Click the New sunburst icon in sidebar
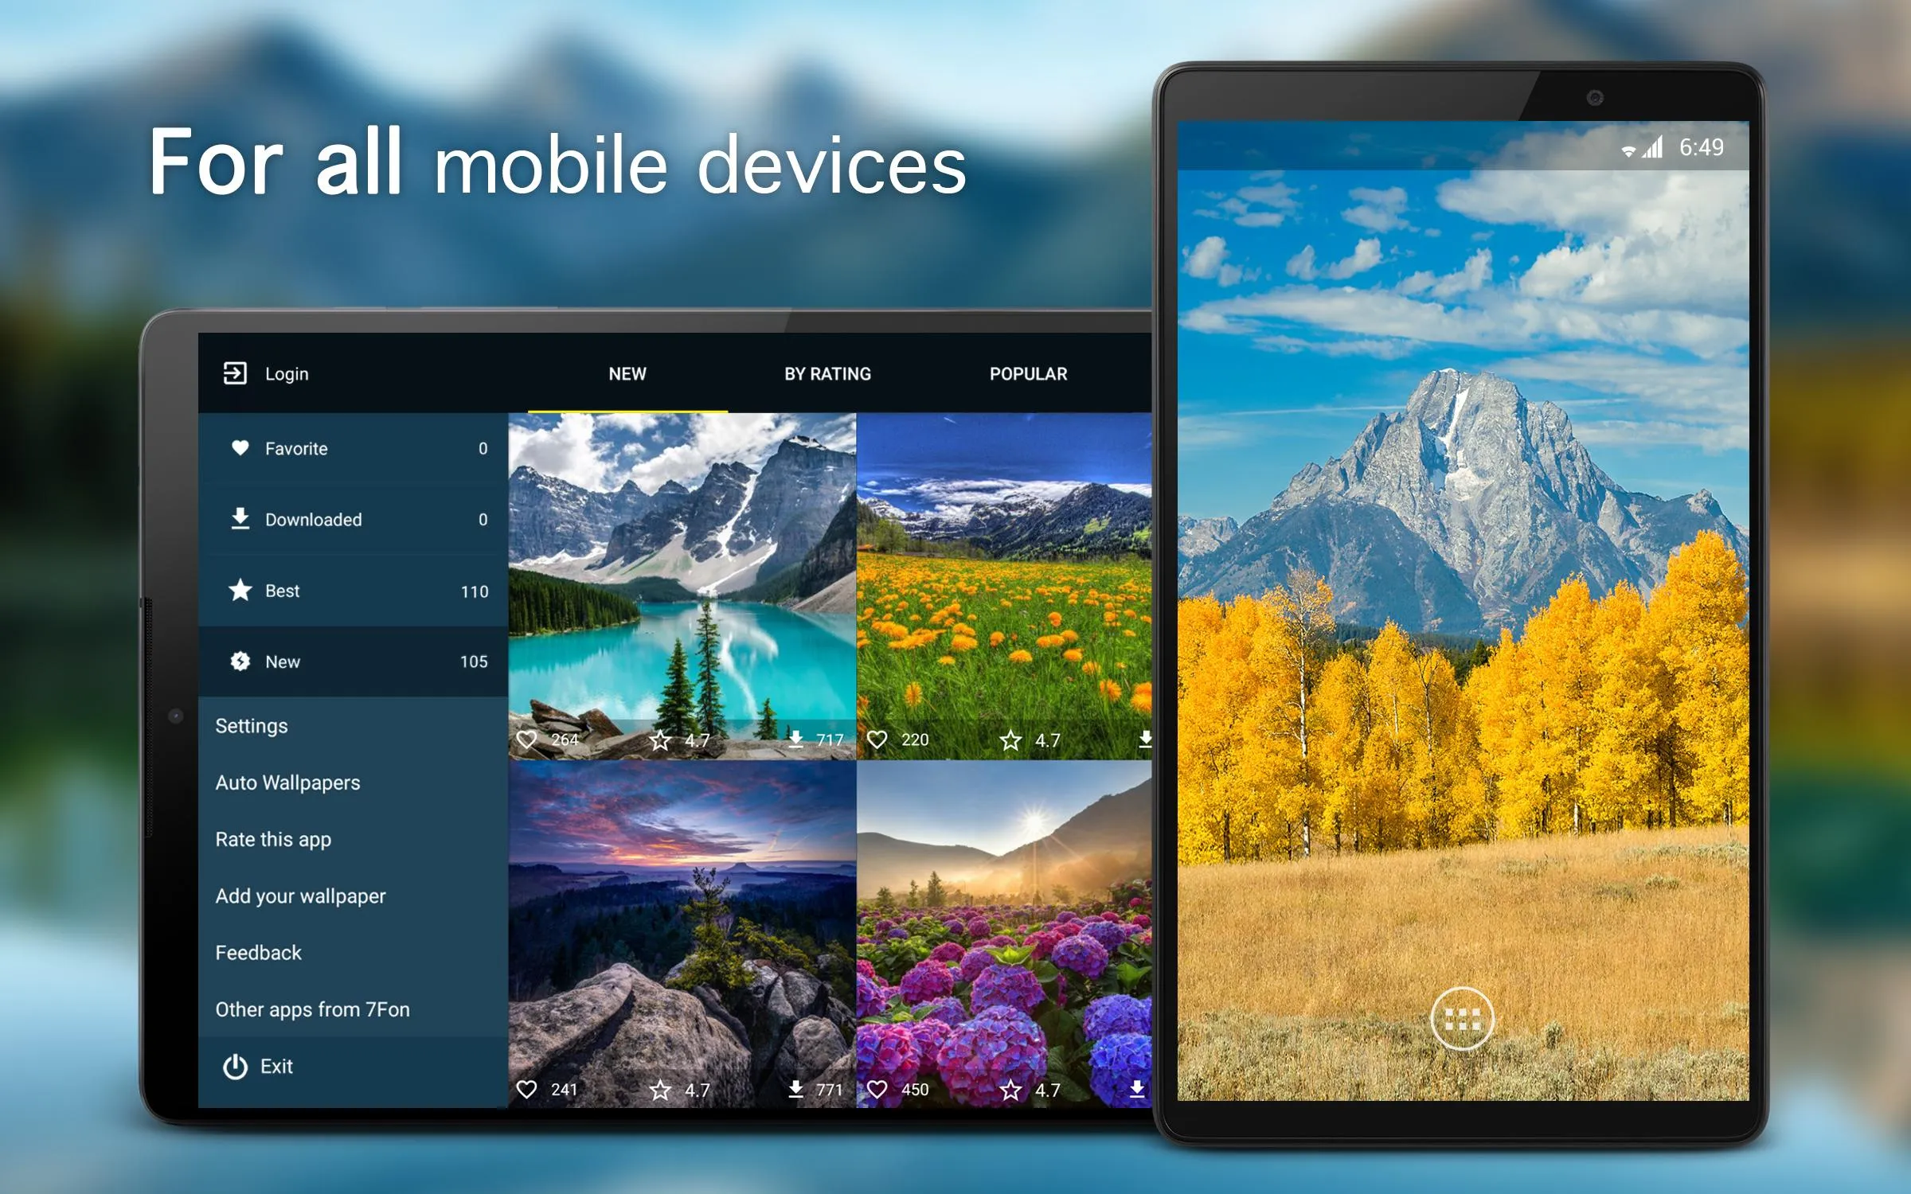This screenshot has width=1911, height=1194. click(x=236, y=663)
